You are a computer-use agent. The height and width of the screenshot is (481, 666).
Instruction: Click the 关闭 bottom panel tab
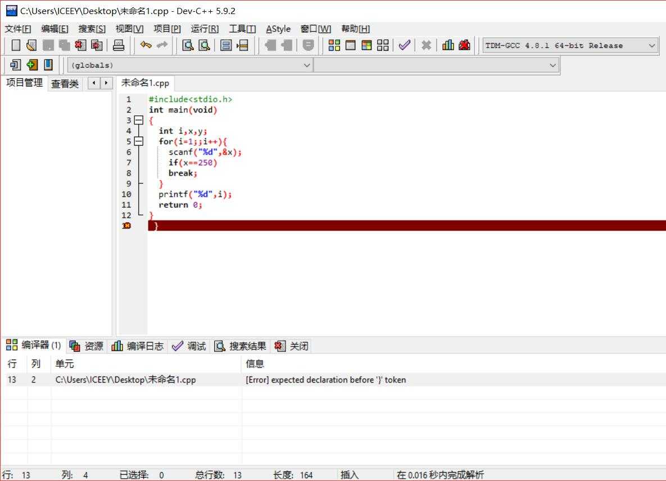click(x=291, y=346)
